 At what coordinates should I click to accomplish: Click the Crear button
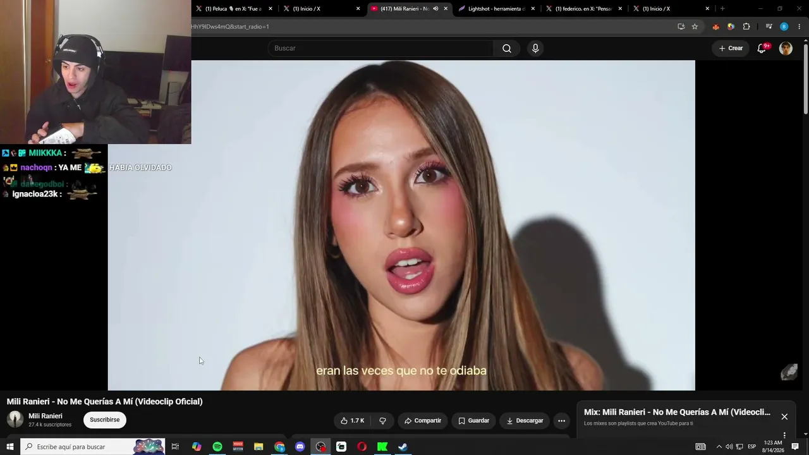coord(731,48)
